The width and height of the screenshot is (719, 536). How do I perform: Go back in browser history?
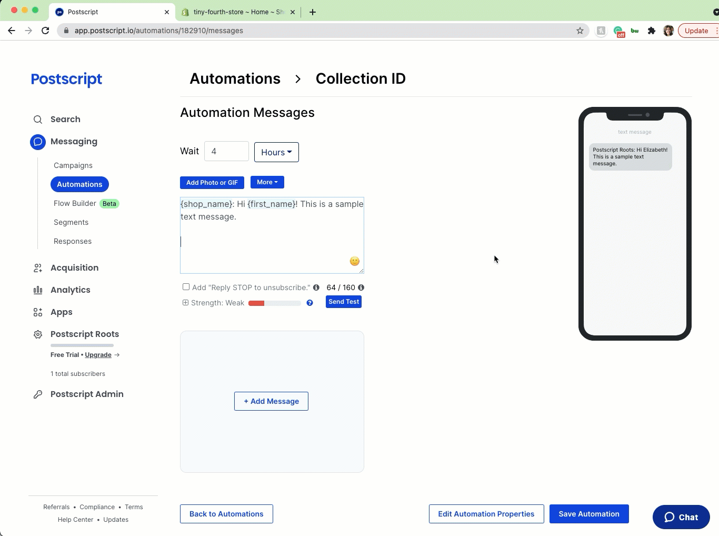click(12, 31)
